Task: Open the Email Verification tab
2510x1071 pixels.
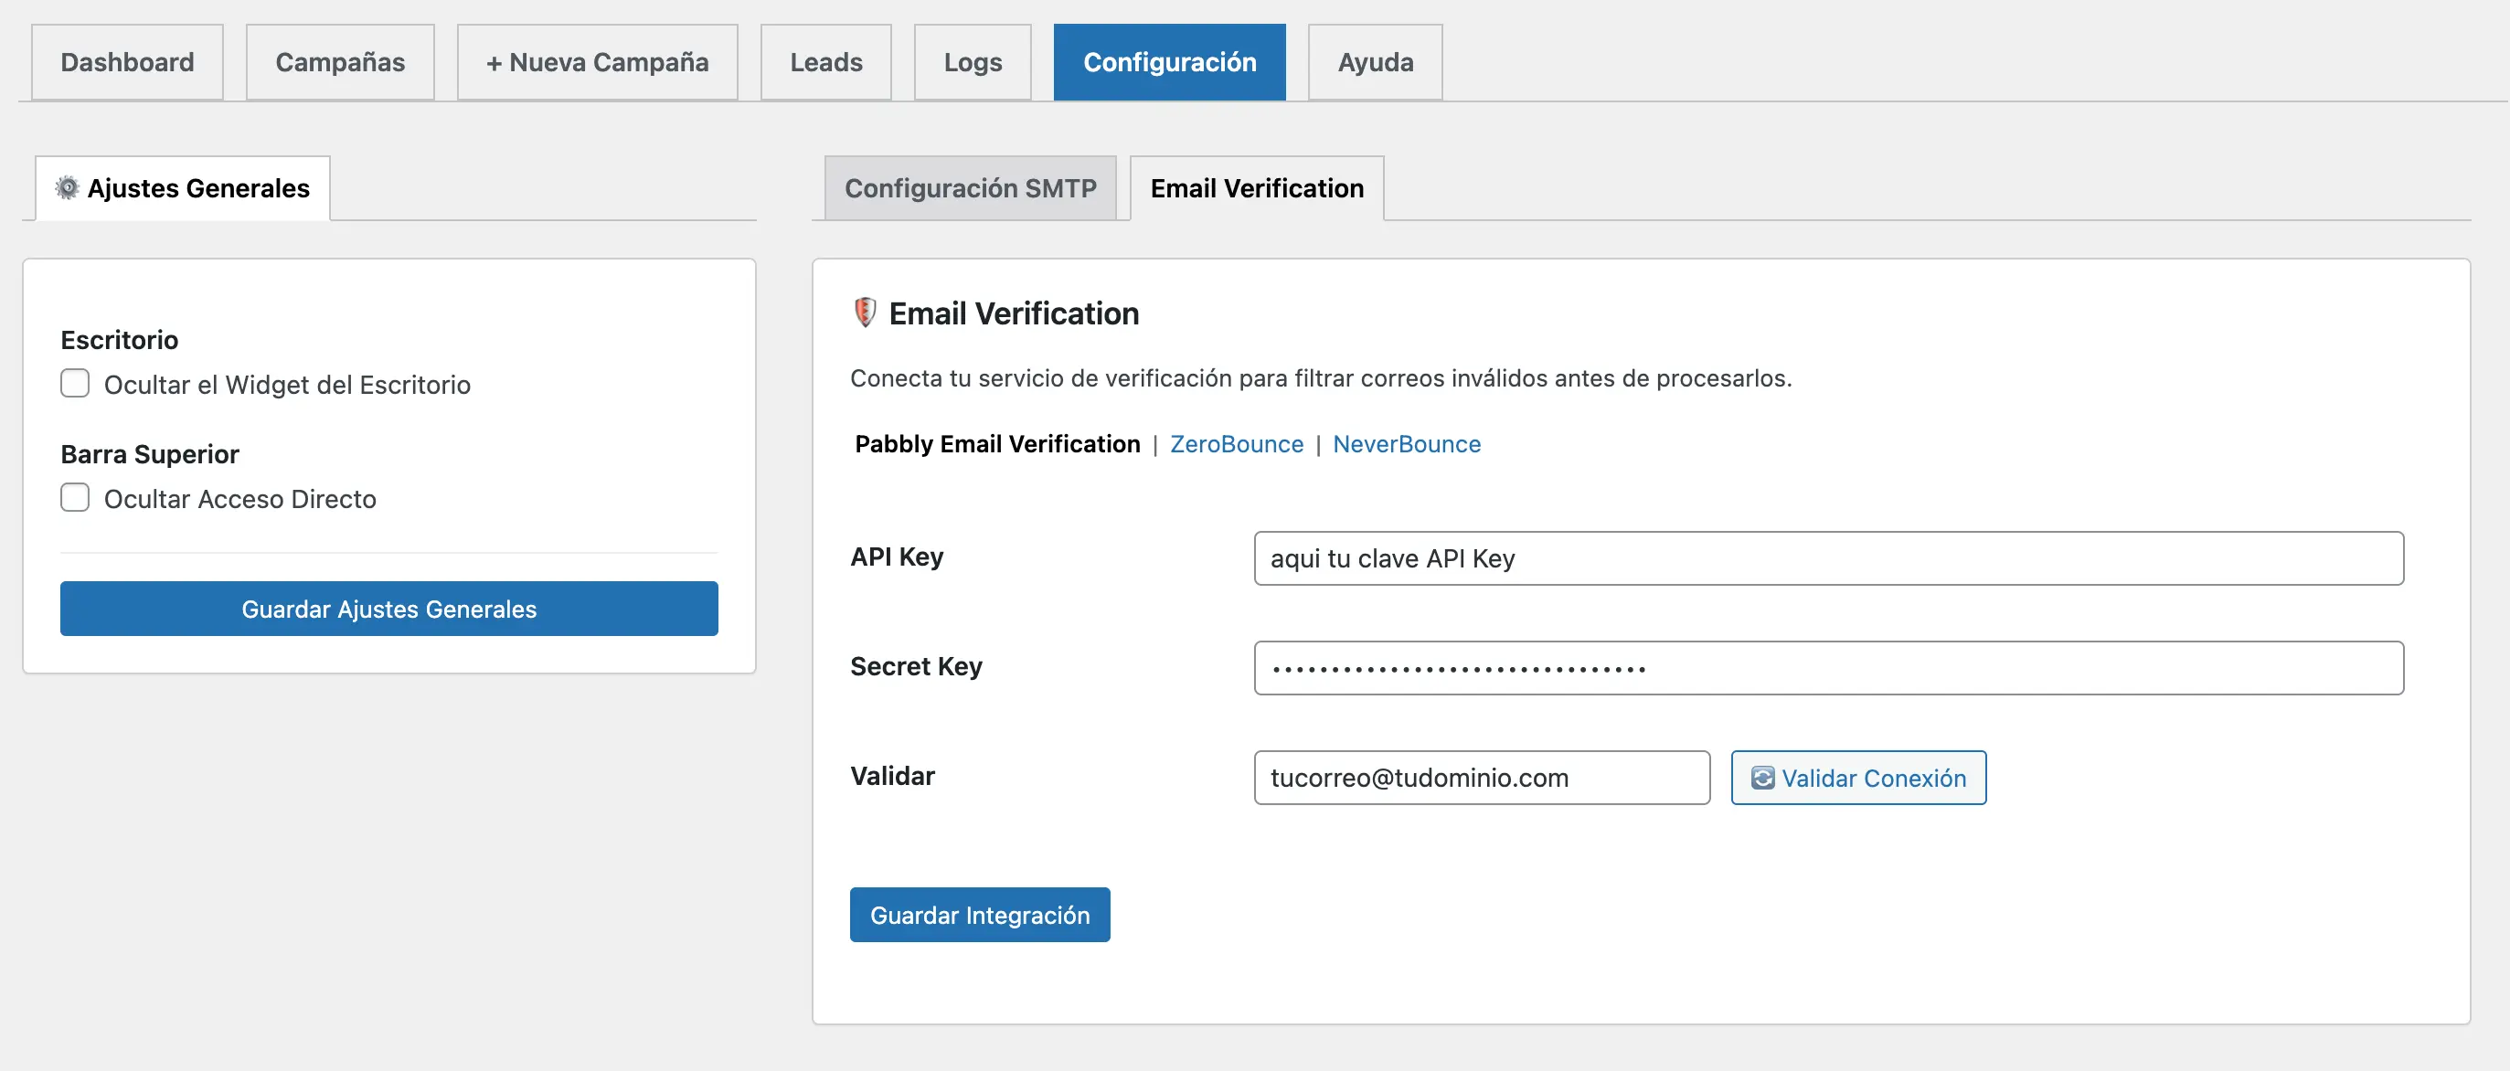Action: 1256,187
